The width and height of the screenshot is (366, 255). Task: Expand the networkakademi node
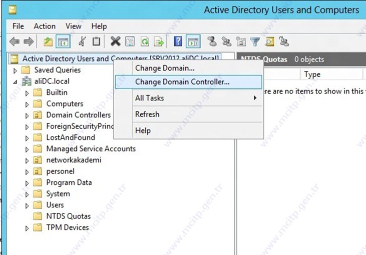click(27, 161)
